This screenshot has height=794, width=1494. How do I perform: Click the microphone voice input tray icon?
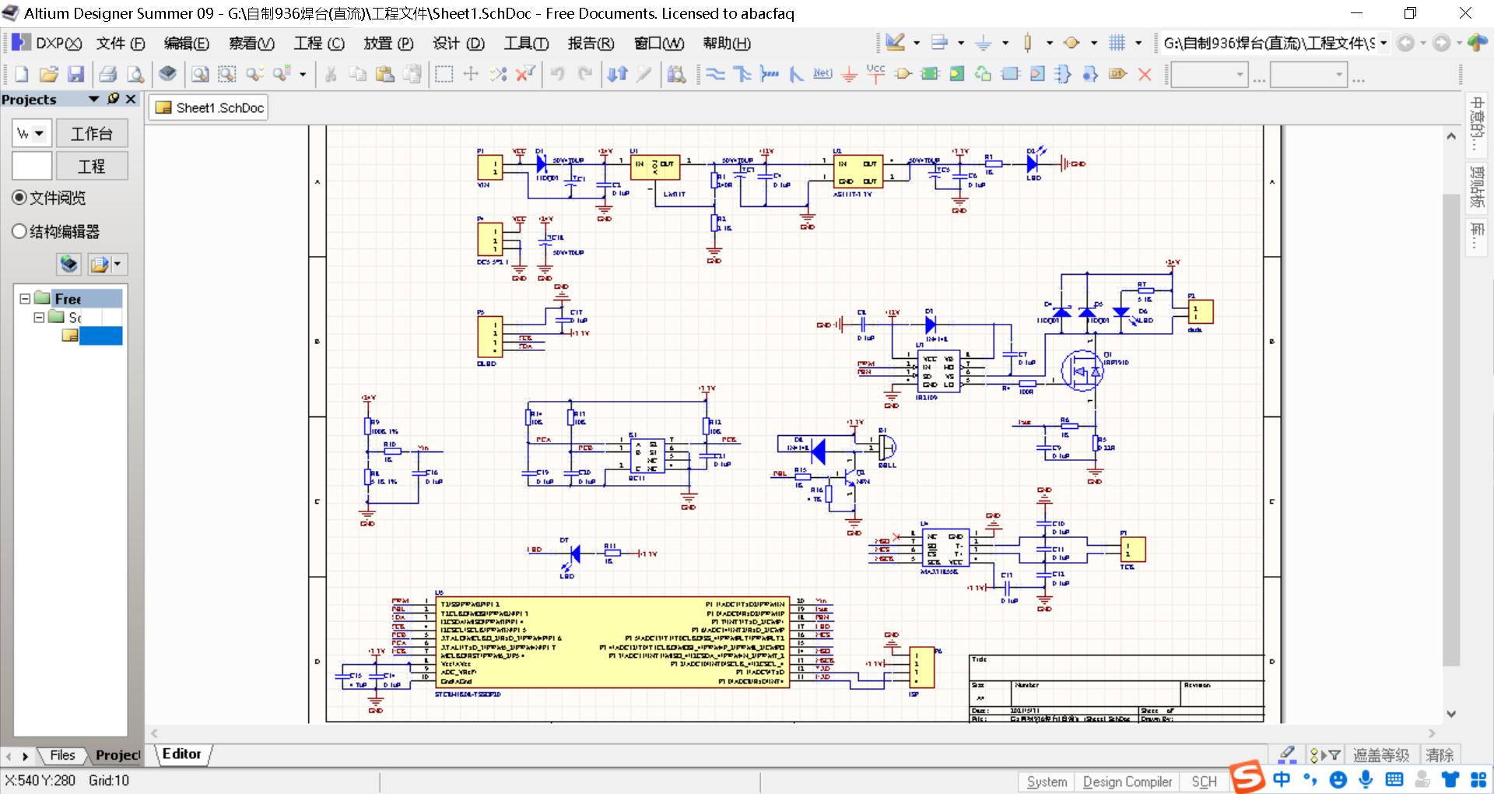pyautogui.click(x=1366, y=779)
